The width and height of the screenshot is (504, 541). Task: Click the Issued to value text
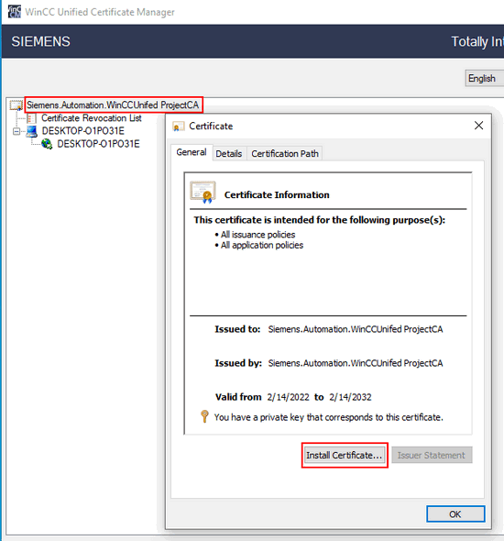click(x=356, y=329)
